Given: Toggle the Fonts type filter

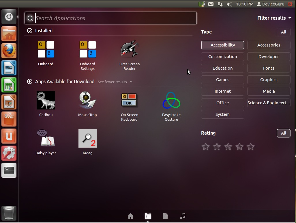Looking at the screenshot, I should (269, 68).
